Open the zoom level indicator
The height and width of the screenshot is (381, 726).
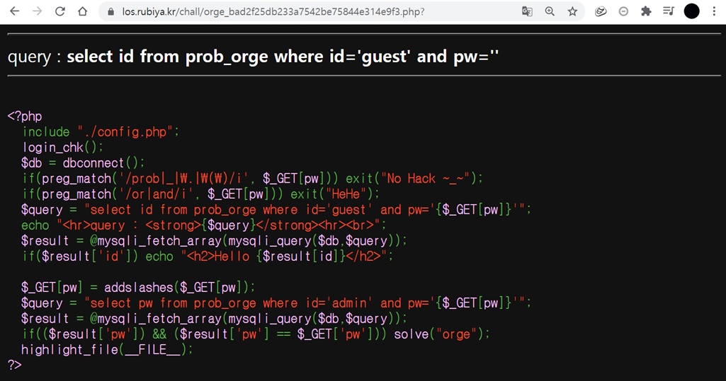pos(550,11)
